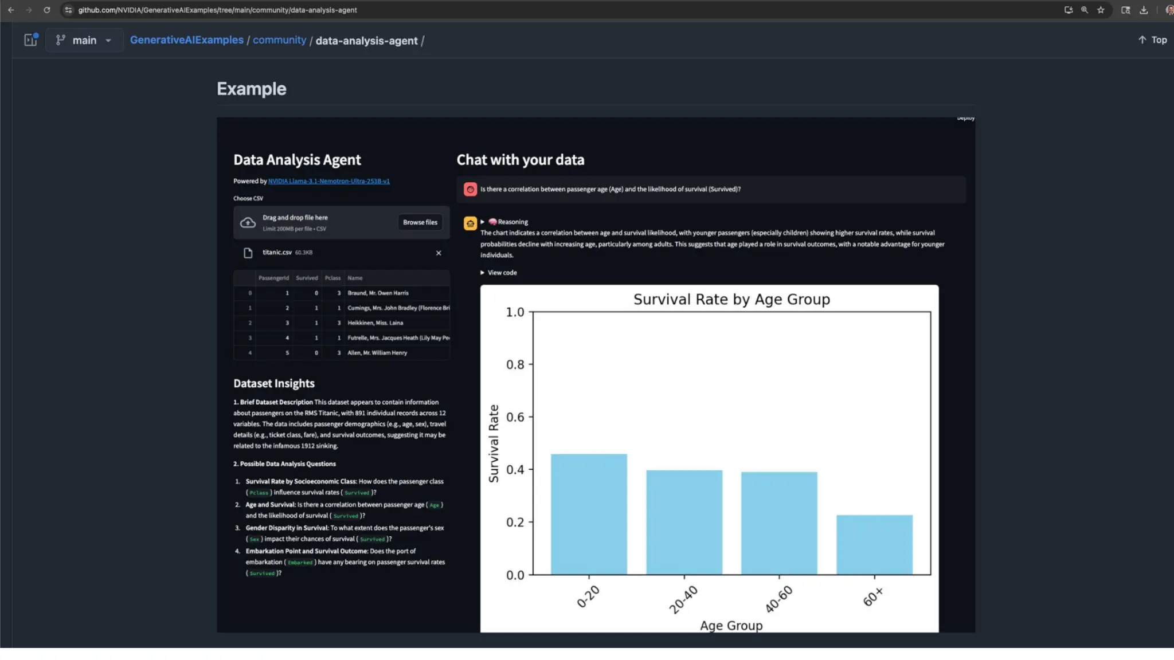The width and height of the screenshot is (1174, 660).
Task: Go to community folder breadcrumb
Action: point(279,40)
